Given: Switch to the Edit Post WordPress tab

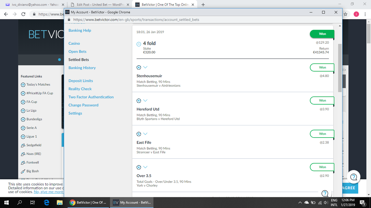Looking at the screenshot, I should 99,5.
